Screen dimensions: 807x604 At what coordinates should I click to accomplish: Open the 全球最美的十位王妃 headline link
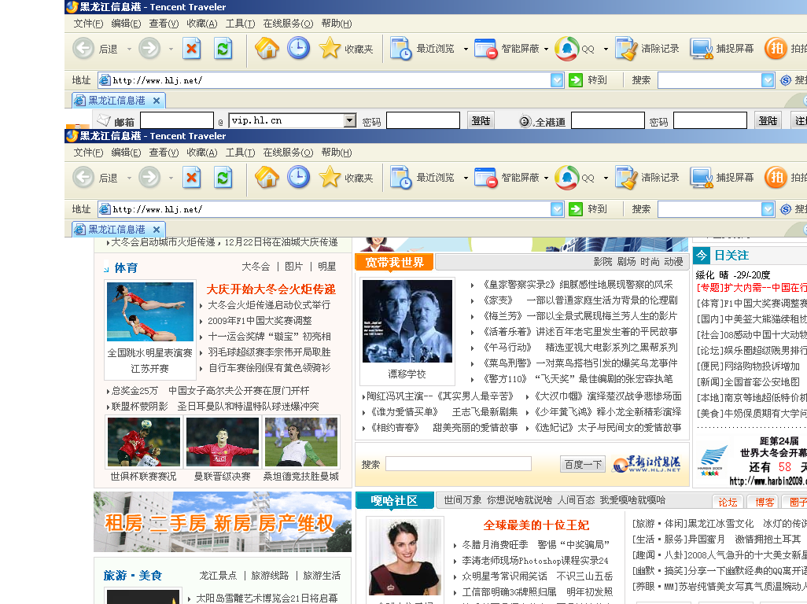(536, 525)
